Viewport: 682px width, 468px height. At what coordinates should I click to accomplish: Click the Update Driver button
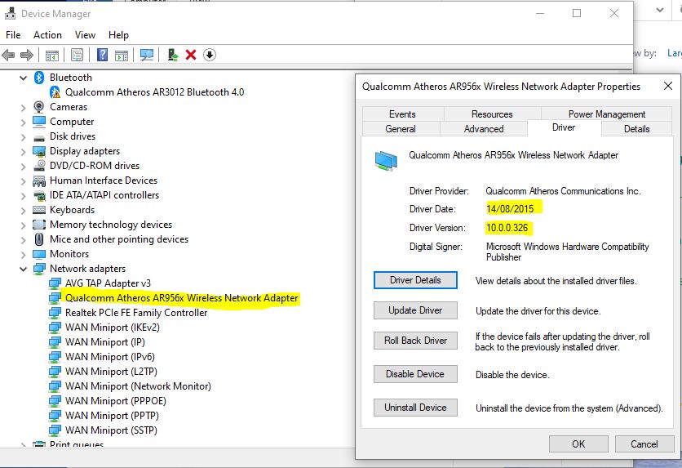(x=415, y=310)
